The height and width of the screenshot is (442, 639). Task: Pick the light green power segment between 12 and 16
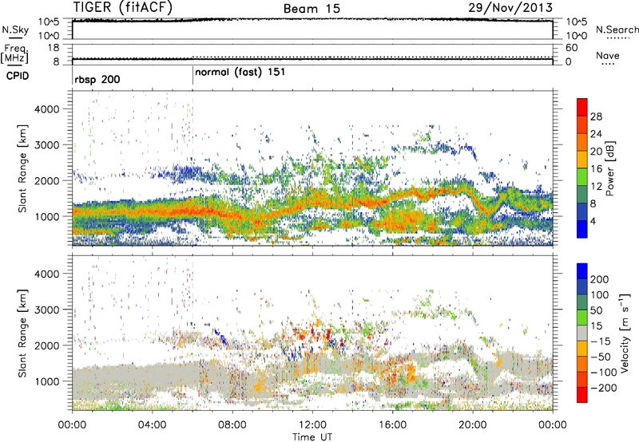click(582, 177)
